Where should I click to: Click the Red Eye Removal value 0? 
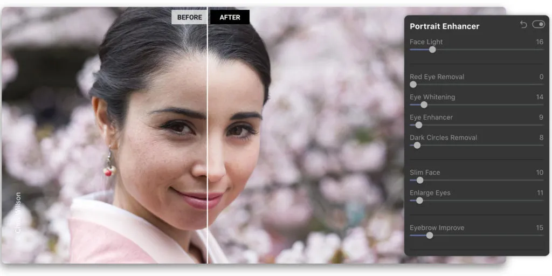tap(541, 77)
